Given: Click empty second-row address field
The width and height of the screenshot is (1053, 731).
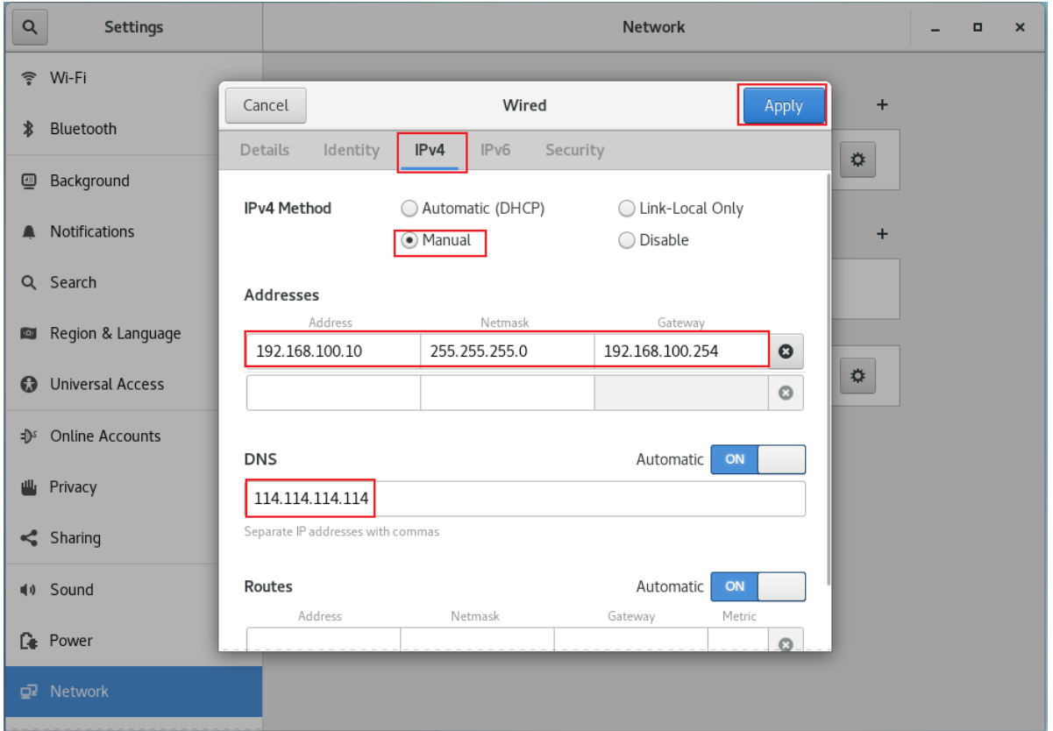Looking at the screenshot, I should tap(333, 394).
